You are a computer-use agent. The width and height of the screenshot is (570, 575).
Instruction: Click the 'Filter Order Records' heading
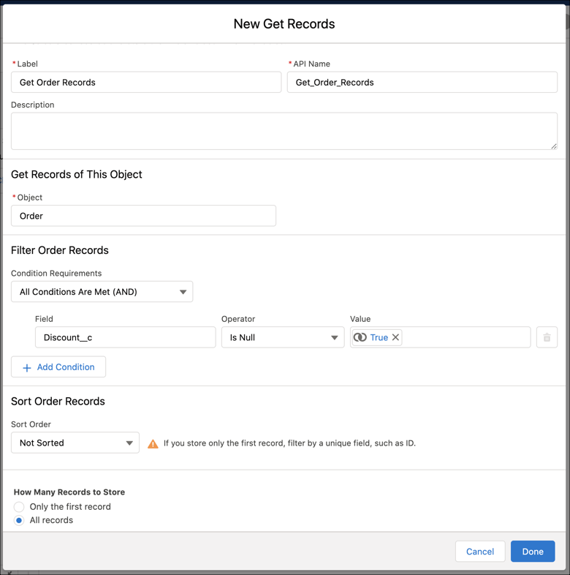click(60, 250)
